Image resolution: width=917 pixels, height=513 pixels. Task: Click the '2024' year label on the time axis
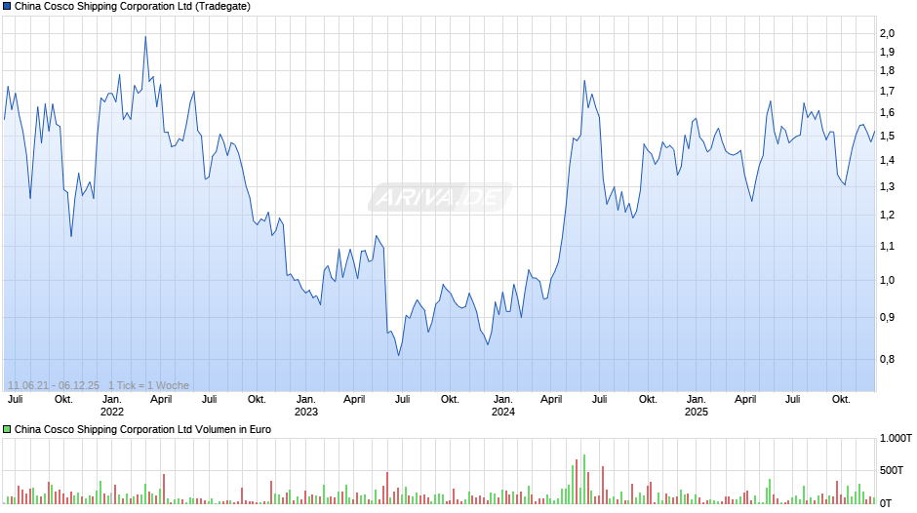[503, 412]
